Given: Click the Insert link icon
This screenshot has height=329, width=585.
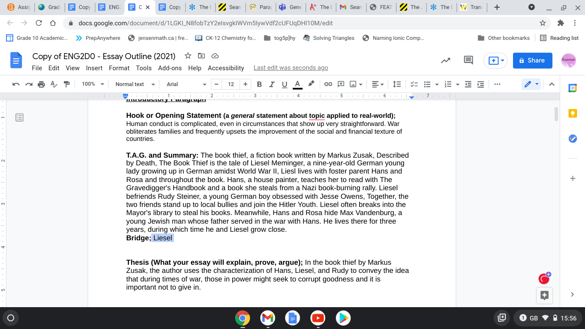Looking at the screenshot, I should [x=328, y=84].
